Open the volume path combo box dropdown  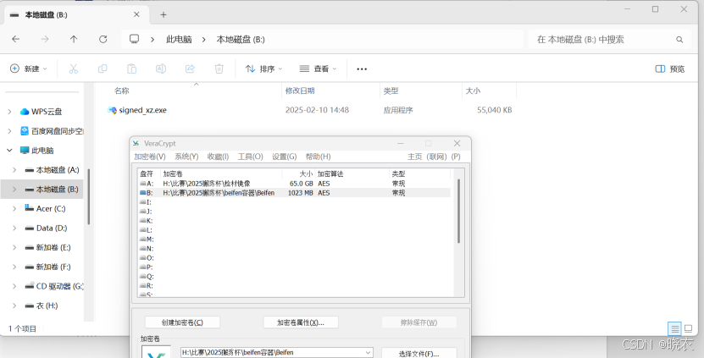coord(369,353)
